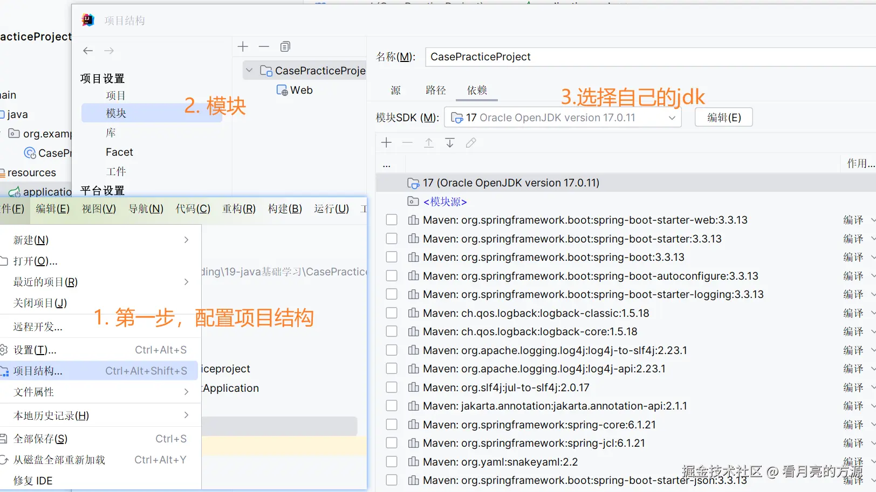
Task: Click the CasePr class icon in project tree
Action: pyautogui.click(x=30, y=153)
